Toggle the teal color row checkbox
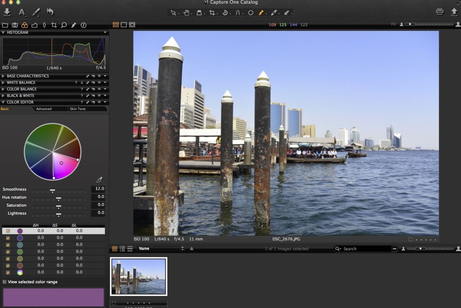The width and height of the screenshot is (461, 308). (x=8, y=245)
